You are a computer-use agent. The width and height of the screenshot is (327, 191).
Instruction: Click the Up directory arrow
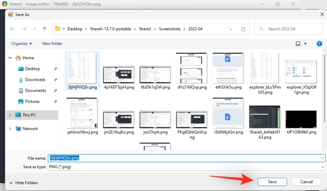45,29
